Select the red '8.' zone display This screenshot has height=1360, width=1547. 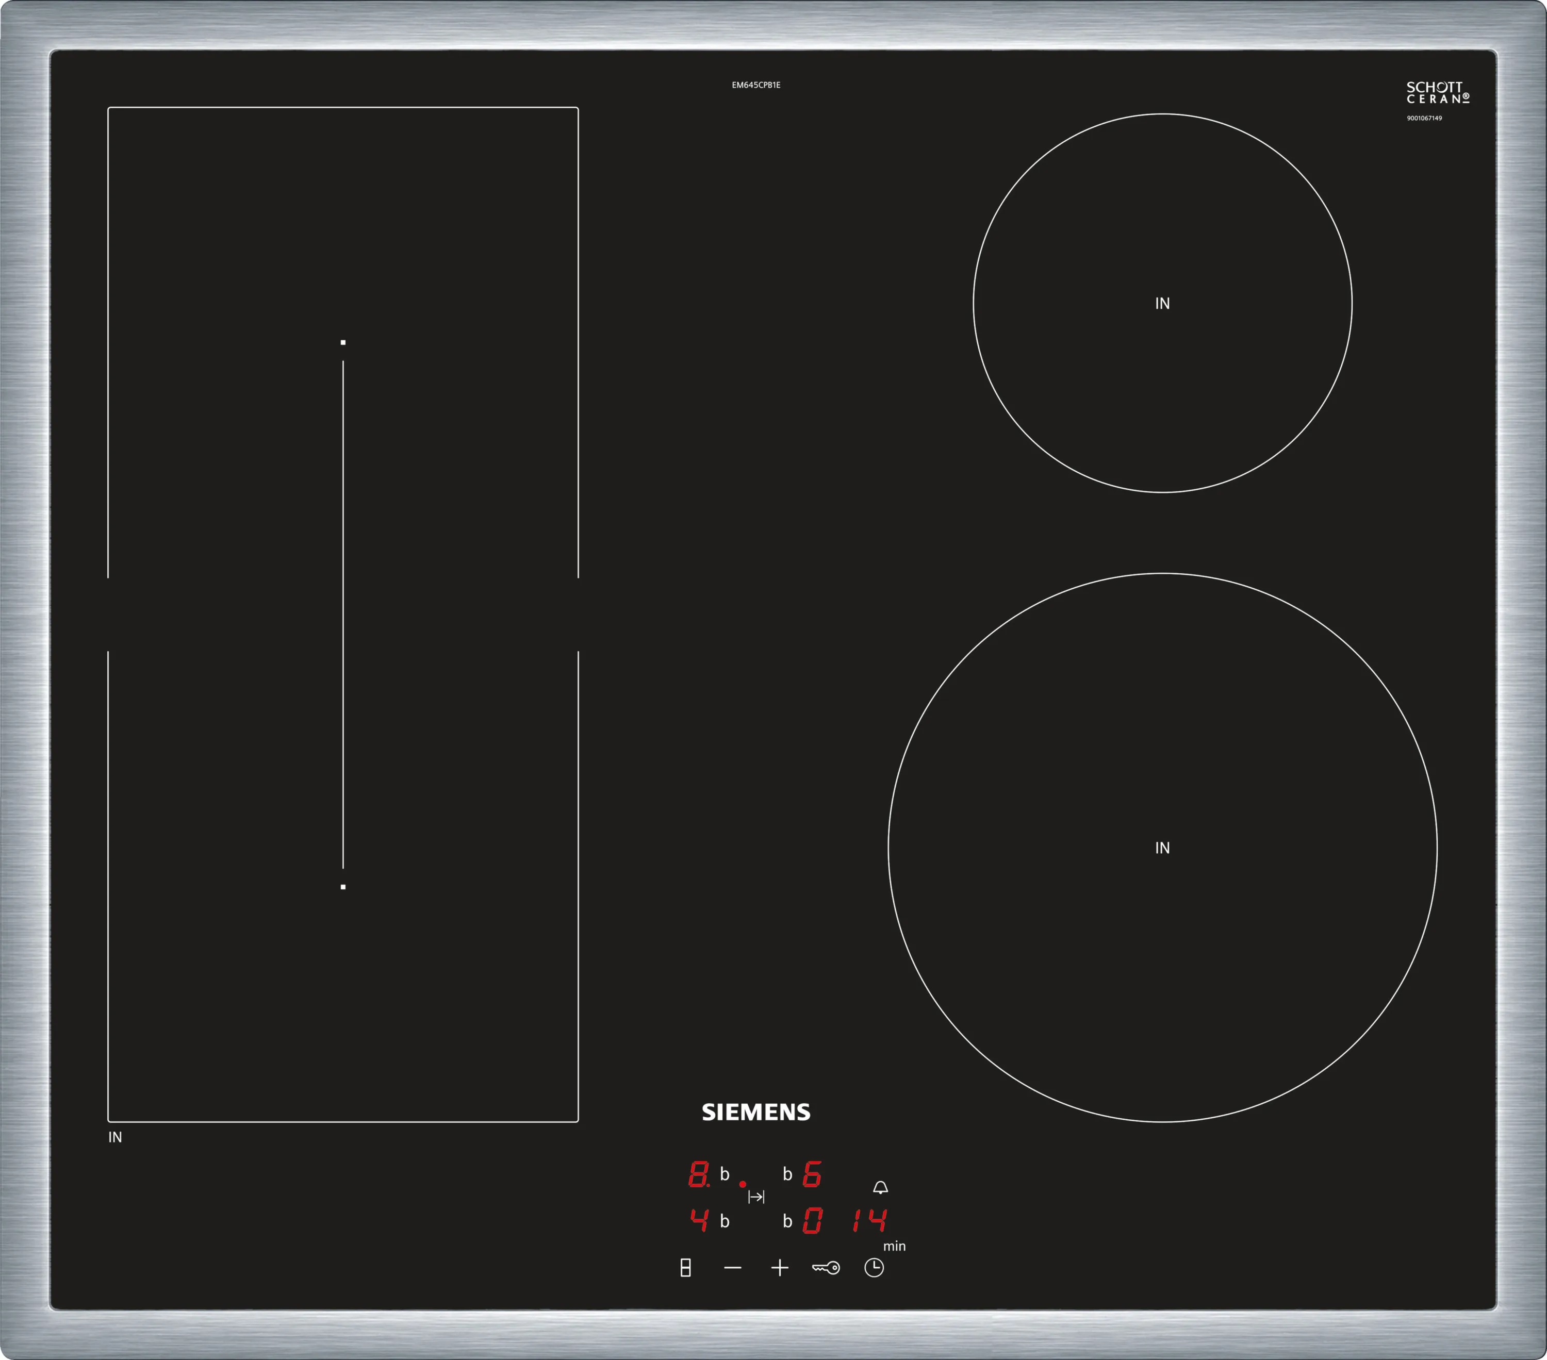coord(699,1174)
